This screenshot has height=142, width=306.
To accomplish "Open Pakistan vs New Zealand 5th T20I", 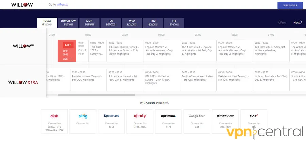I will 235,80.
